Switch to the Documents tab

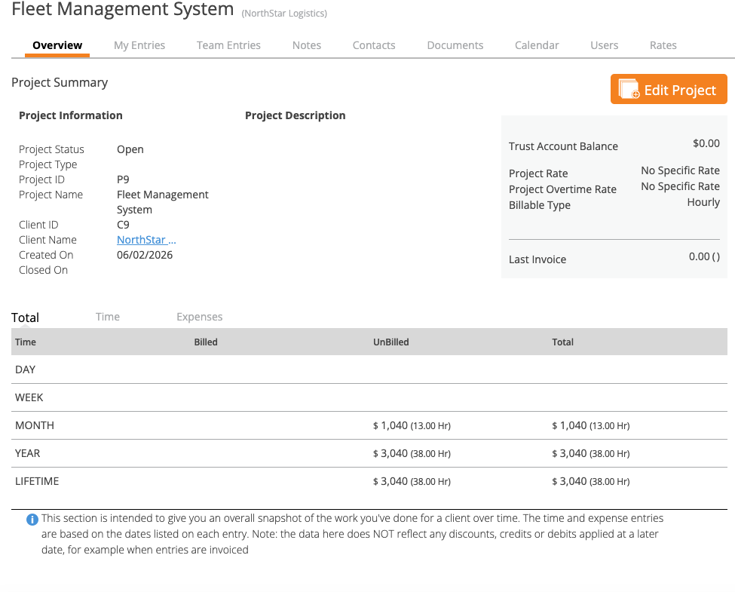point(455,45)
